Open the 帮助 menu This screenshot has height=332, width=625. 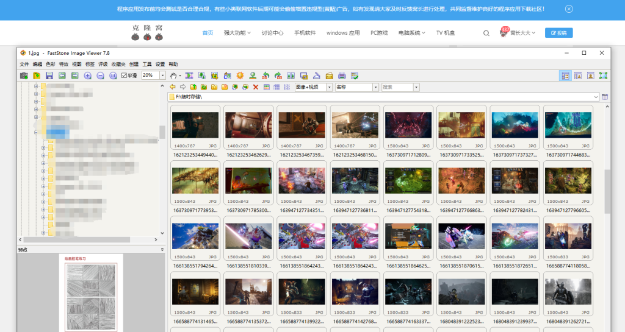point(173,64)
